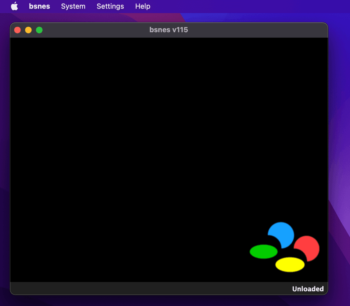350x306 pixels.
Task: Minimize the bsnes window
Action: (28, 30)
